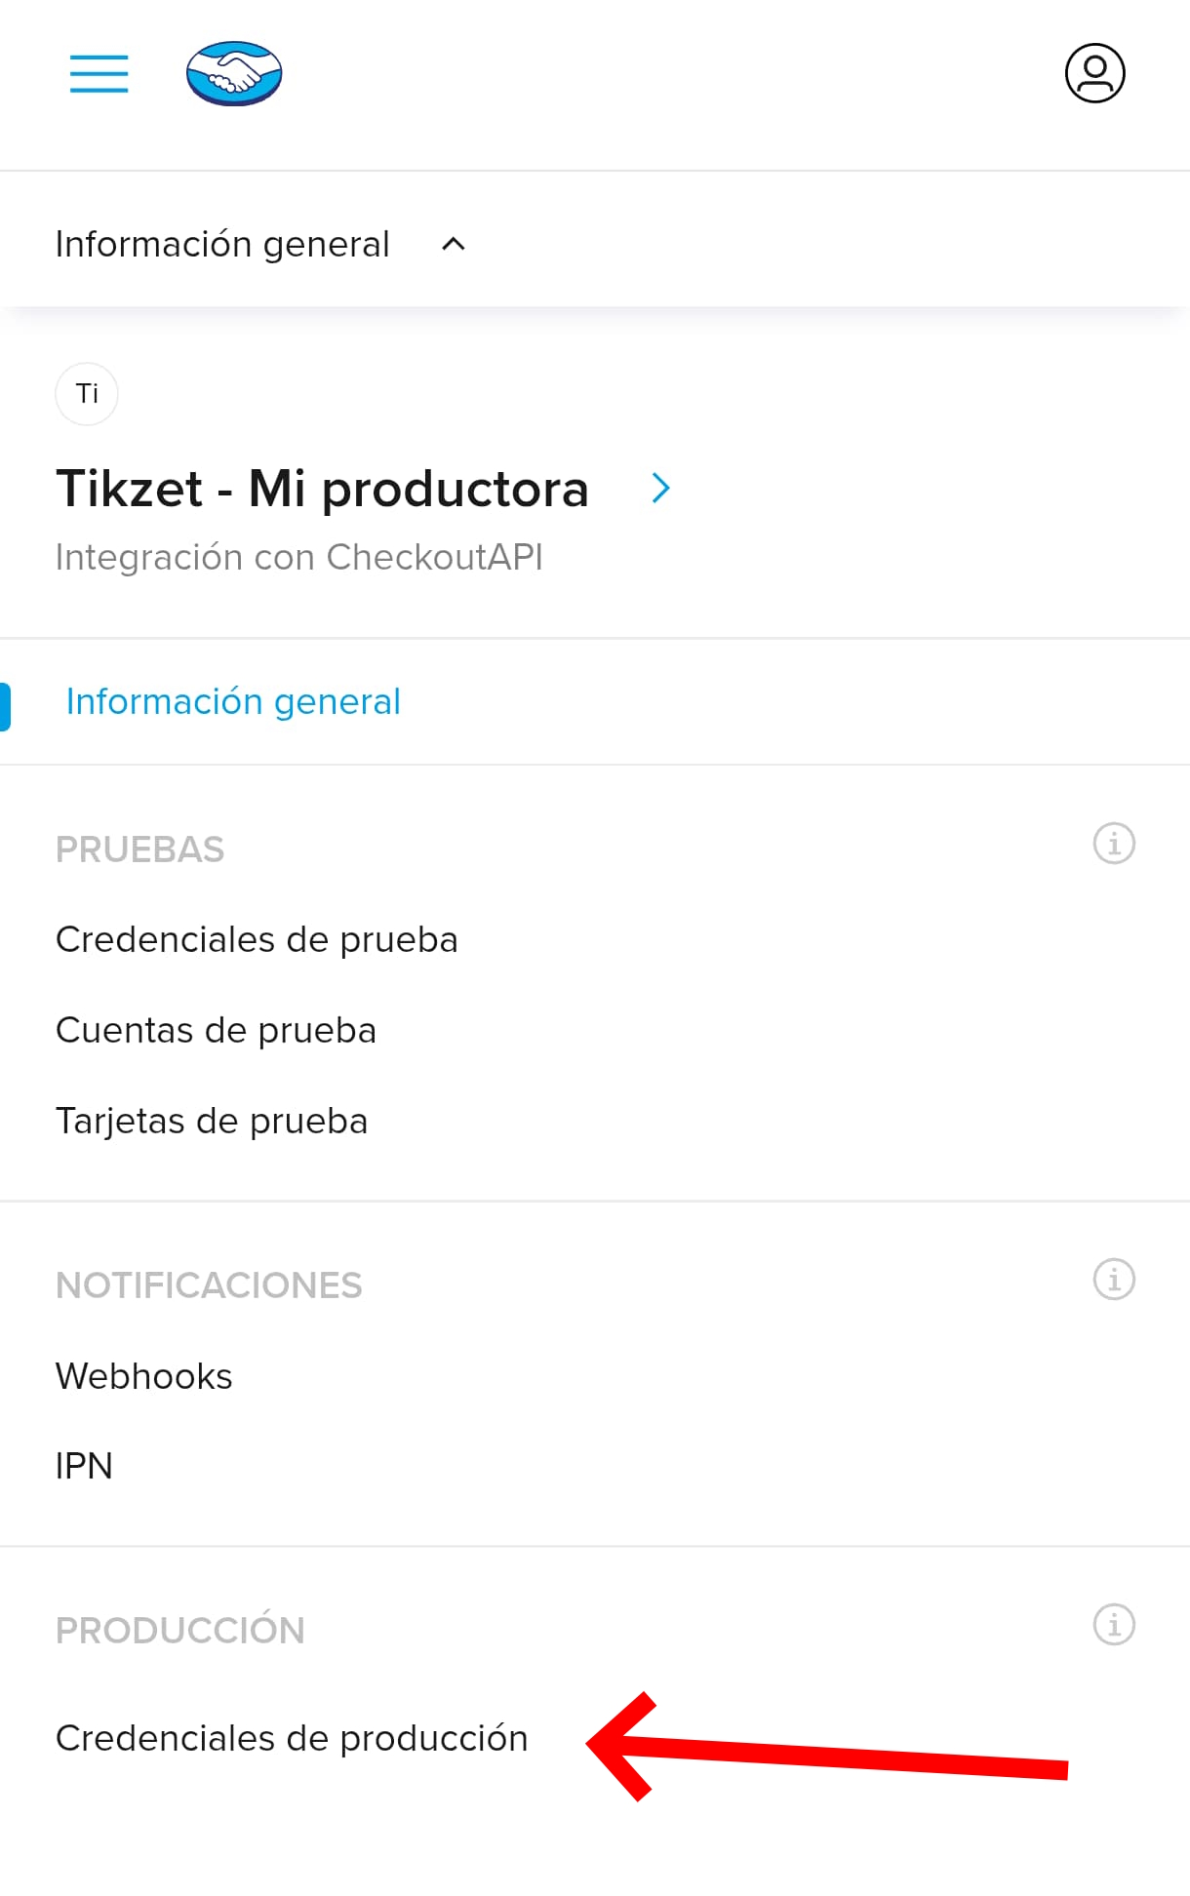The image size is (1190, 1896).
Task: Open the hamburger navigation menu
Action: 98,74
